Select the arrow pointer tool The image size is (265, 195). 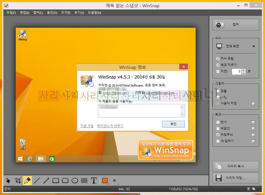coord(8,180)
